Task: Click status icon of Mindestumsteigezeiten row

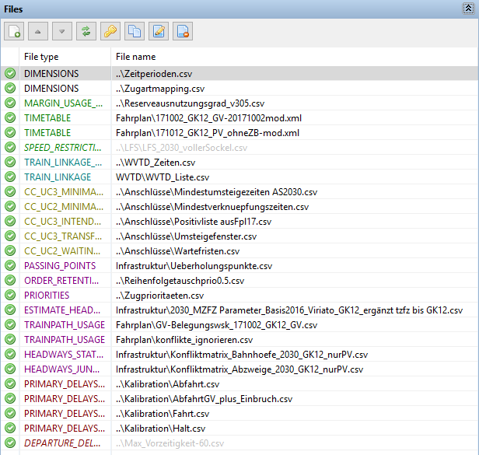Action: coord(10,191)
